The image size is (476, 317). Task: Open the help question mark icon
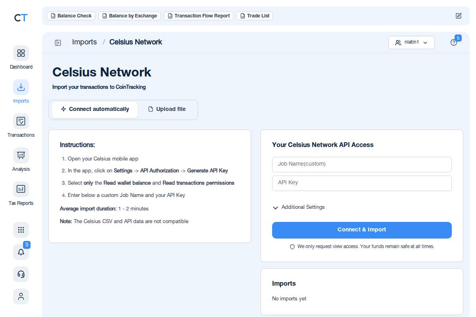click(454, 43)
